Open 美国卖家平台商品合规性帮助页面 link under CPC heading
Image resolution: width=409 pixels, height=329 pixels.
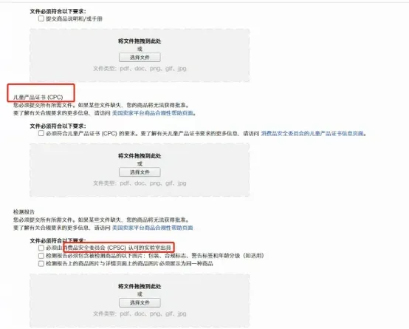click(153, 113)
